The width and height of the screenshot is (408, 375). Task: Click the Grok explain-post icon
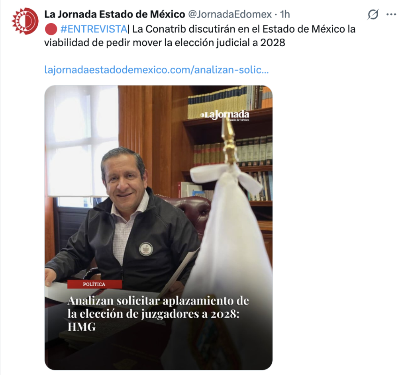pyautogui.click(x=373, y=14)
